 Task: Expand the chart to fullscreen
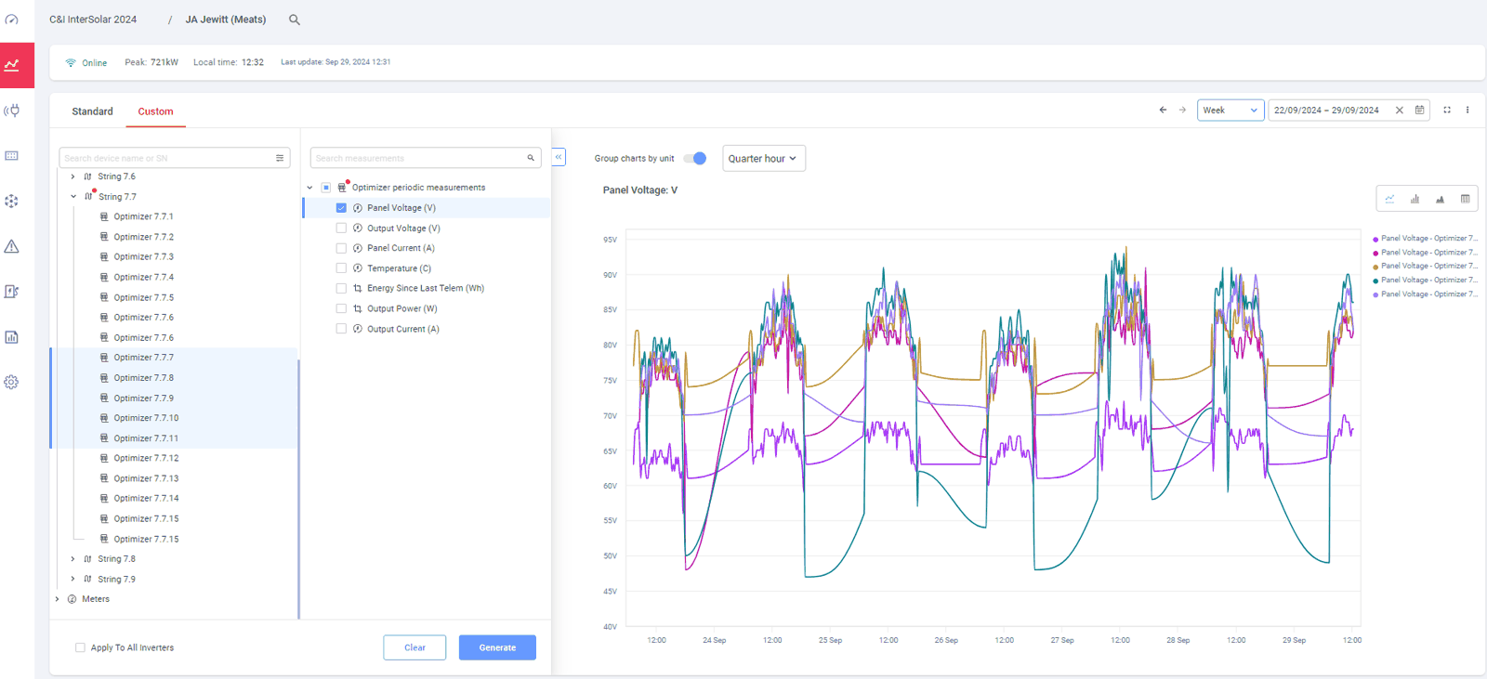click(x=1447, y=110)
